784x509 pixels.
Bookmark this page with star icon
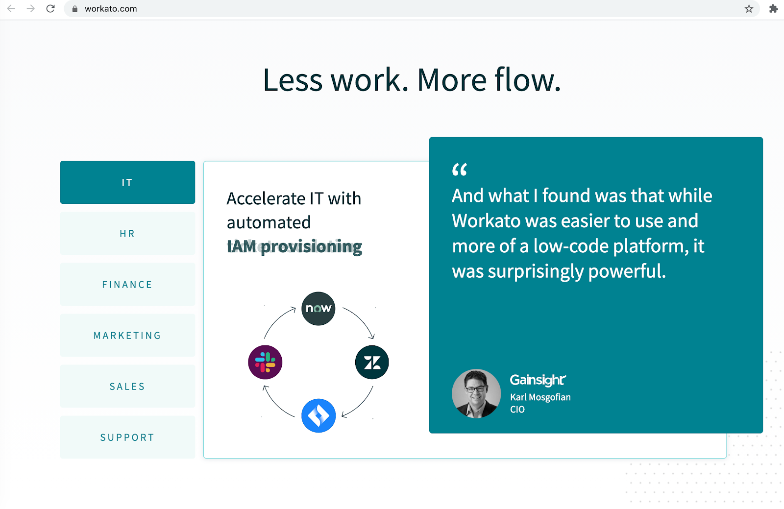click(x=749, y=9)
